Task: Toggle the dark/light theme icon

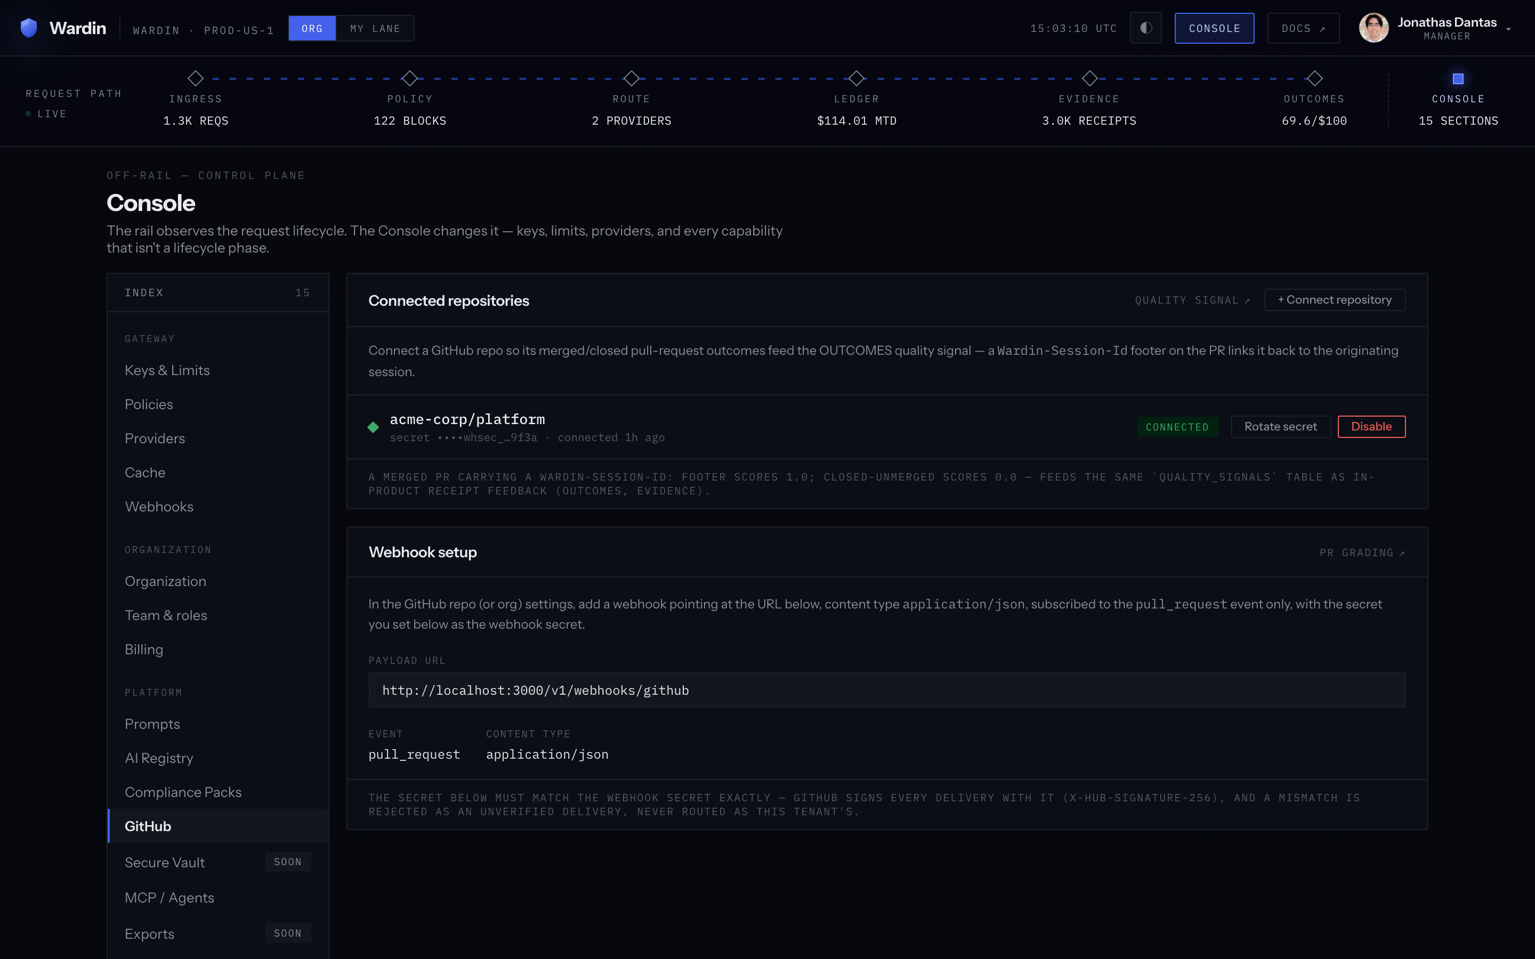Action: [x=1145, y=28]
